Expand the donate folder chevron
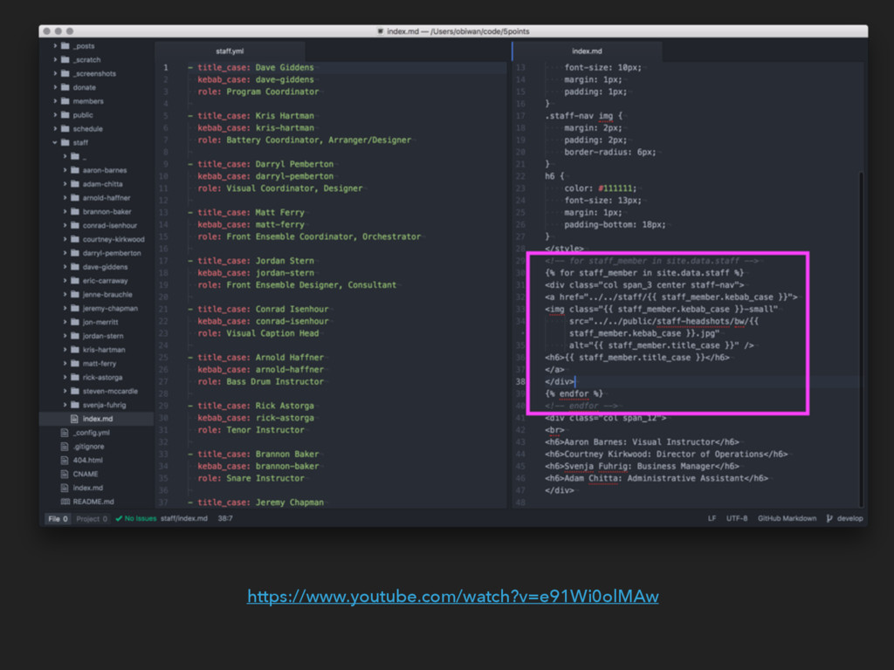 click(x=55, y=87)
